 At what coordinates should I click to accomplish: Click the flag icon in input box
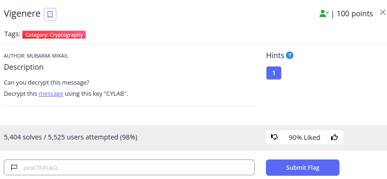click(x=14, y=167)
